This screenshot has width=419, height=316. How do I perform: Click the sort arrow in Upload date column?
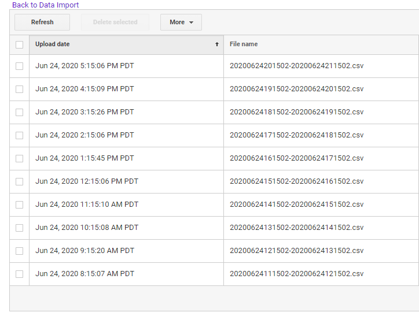[217, 44]
